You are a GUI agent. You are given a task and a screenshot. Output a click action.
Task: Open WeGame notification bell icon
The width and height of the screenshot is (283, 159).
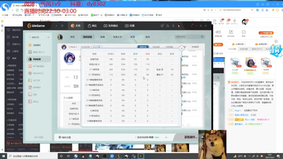click(x=162, y=26)
